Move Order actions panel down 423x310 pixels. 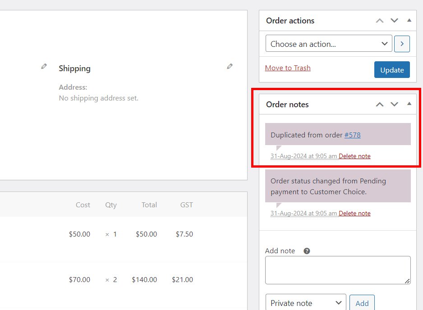pyautogui.click(x=395, y=20)
